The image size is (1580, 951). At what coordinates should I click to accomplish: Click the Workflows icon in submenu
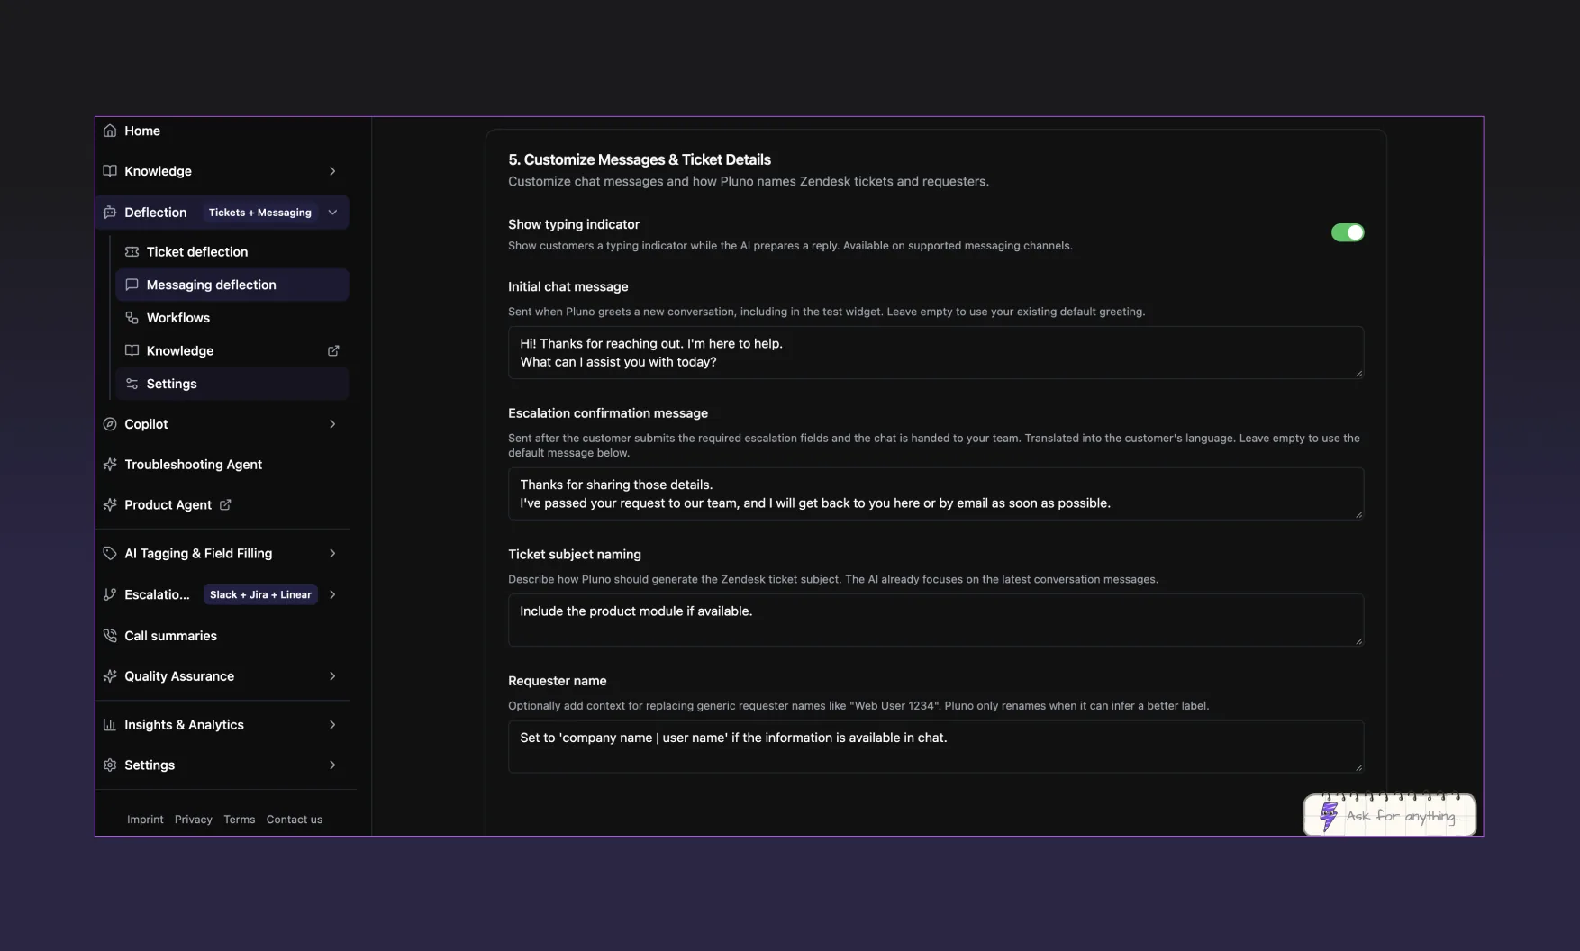[132, 318]
